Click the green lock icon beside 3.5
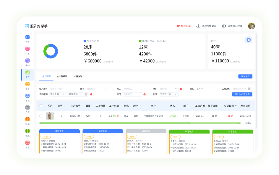The image size is (279, 175). coord(114,116)
